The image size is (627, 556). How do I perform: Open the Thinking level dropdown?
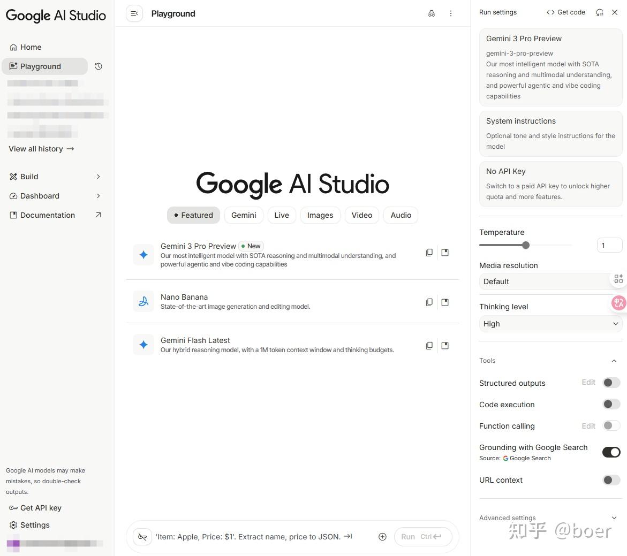pos(550,324)
